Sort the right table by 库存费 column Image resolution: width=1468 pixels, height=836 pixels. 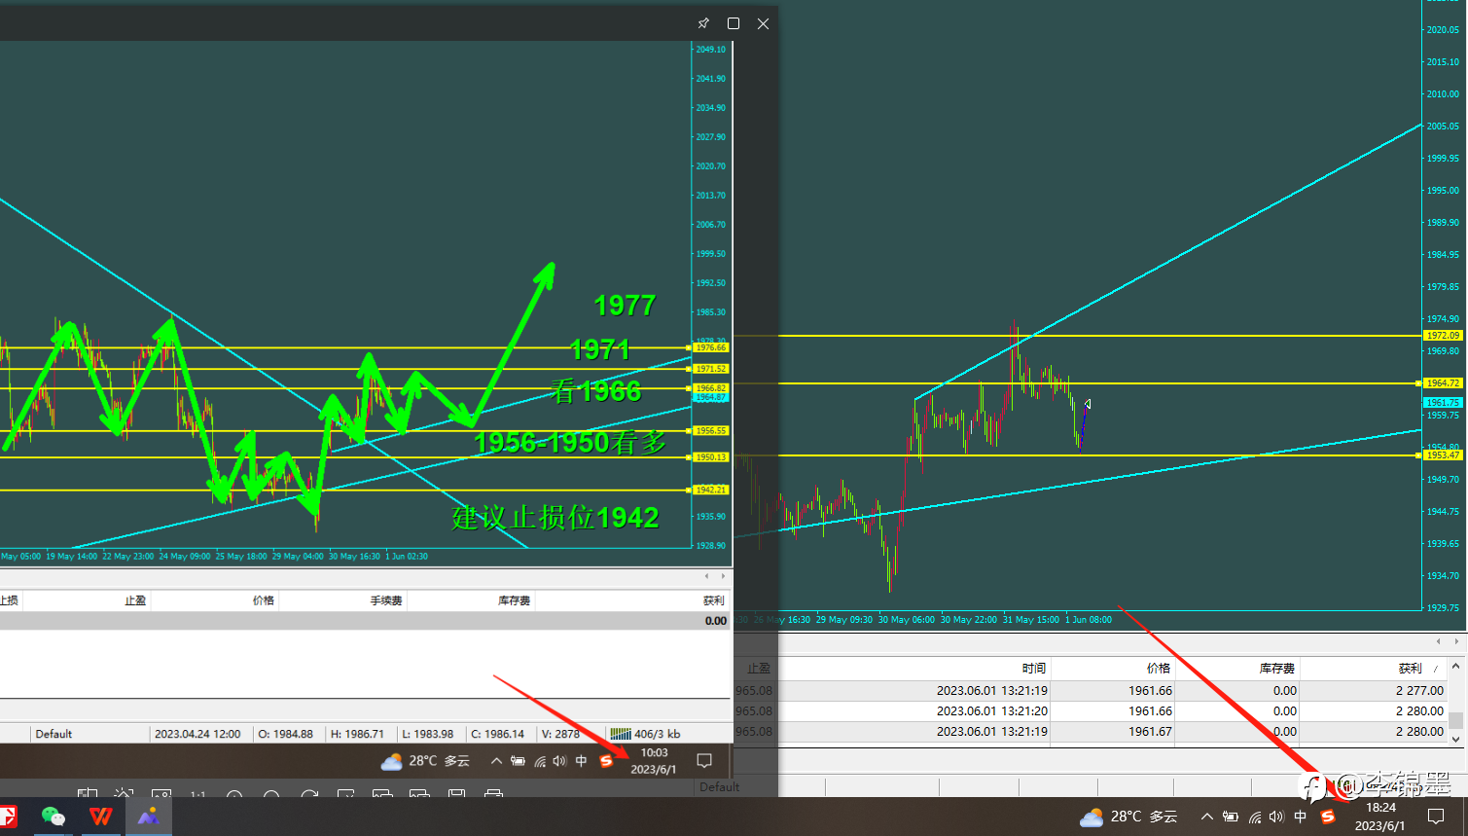coord(1277,669)
